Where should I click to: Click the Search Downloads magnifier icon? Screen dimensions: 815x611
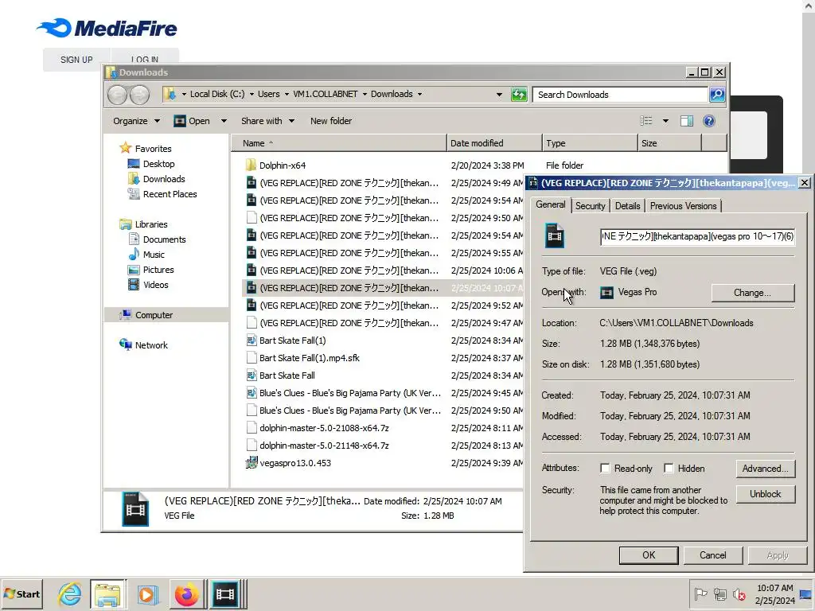coord(717,95)
